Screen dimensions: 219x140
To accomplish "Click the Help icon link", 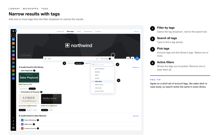I will pyautogui.click(x=136, y=32).
